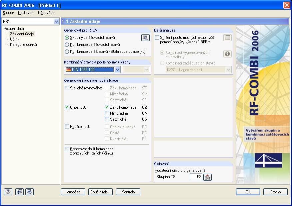
Task: Toggle Zákl. kombinace ÚZ checkbox
Action: pyautogui.click(x=107, y=107)
